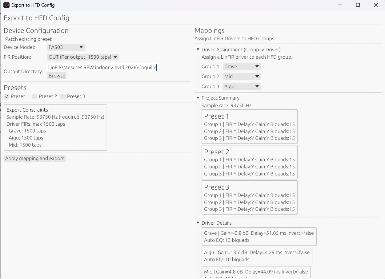
Task: Maximize the Export to HFD Config window
Action: 358,5
